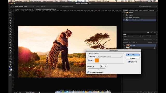Select the Quick Selection tool
This screenshot has width=166, height=93.
click(x=10, y=20)
